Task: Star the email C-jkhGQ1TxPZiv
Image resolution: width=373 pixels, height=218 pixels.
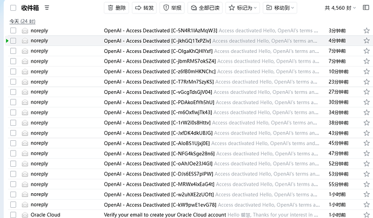Action: 367,41
